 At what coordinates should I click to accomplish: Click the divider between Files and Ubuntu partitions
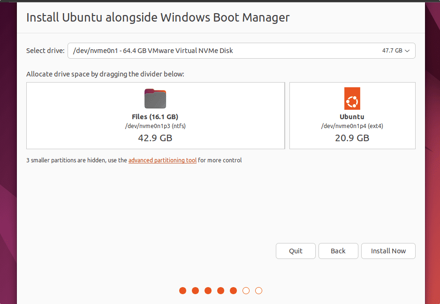[x=287, y=116]
